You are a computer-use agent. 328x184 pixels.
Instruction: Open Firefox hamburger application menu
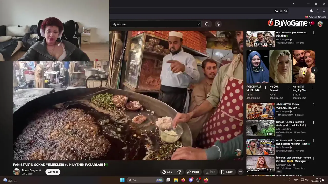point(324,11)
